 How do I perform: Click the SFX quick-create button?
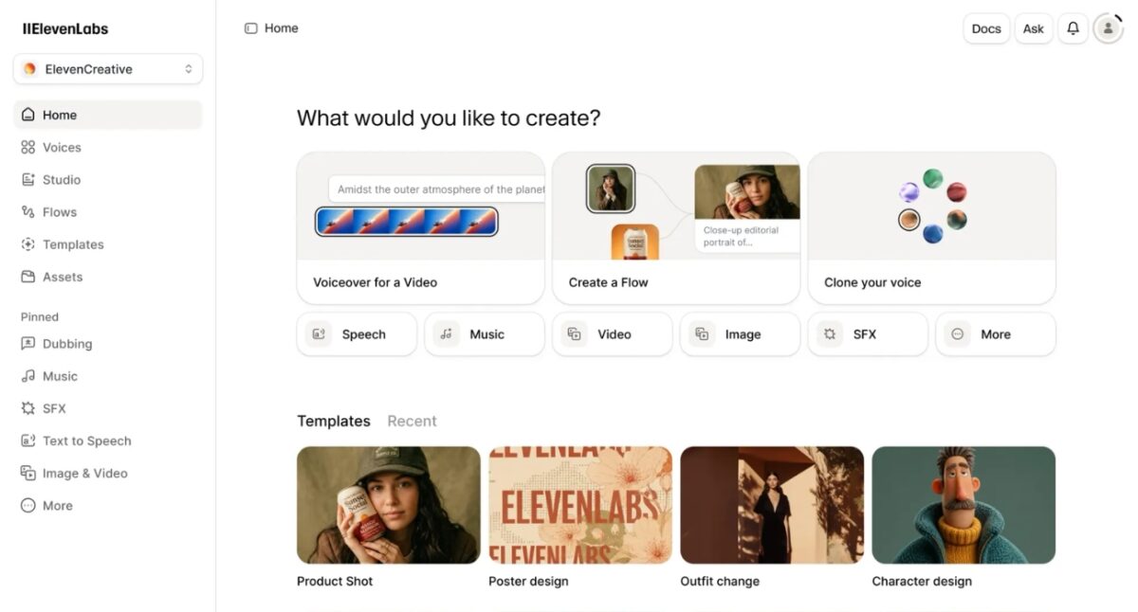(x=868, y=334)
